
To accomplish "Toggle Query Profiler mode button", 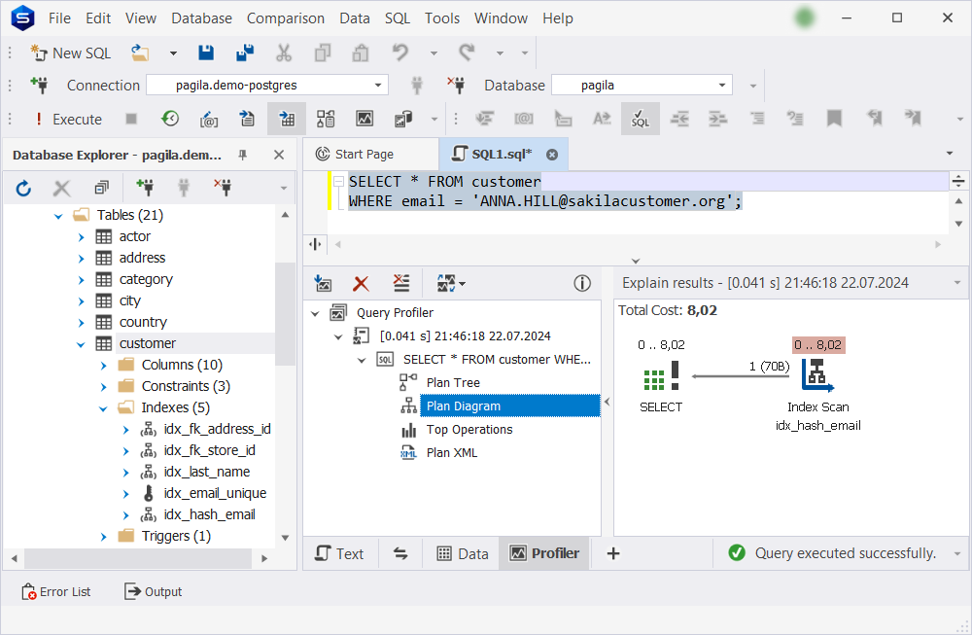I will (287, 119).
